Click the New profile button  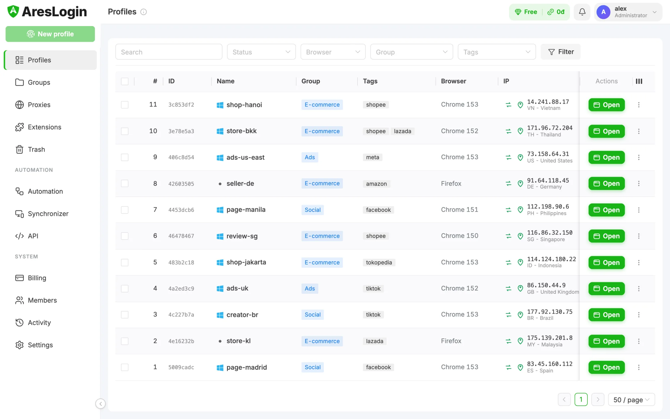pos(50,34)
